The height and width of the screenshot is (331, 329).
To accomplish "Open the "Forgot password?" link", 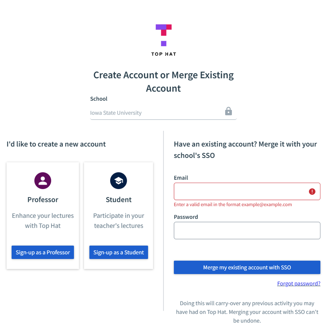I will [x=299, y=283].
